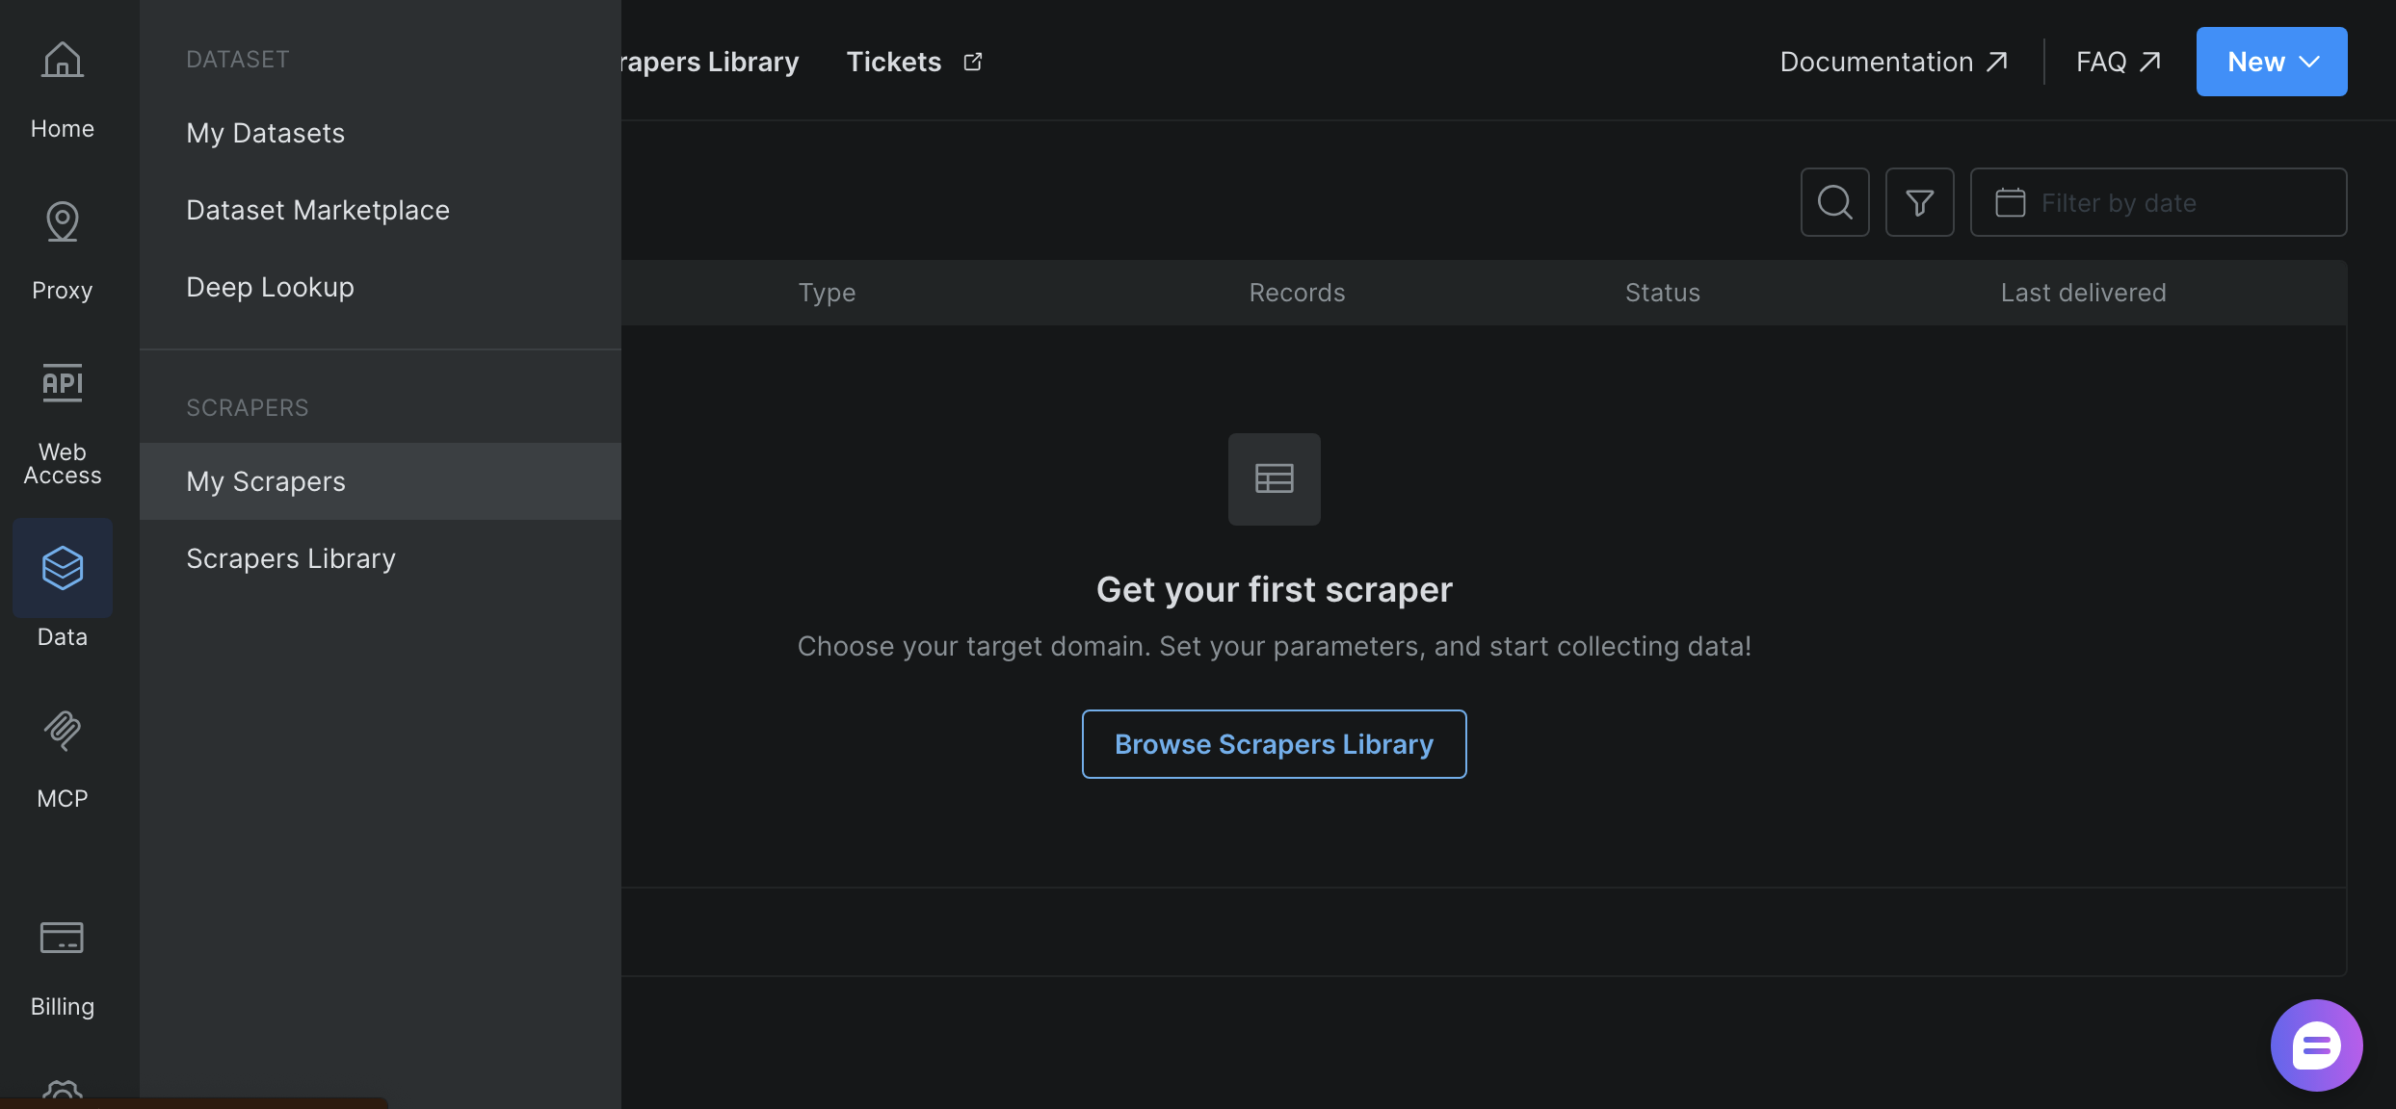The height and width of the screenshot is (1109, 2396).
Task: Open the Documentation link
Action: click(x=1893, y=62)
